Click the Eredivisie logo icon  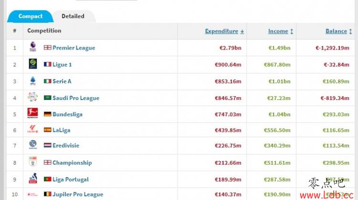click(33, 145)
